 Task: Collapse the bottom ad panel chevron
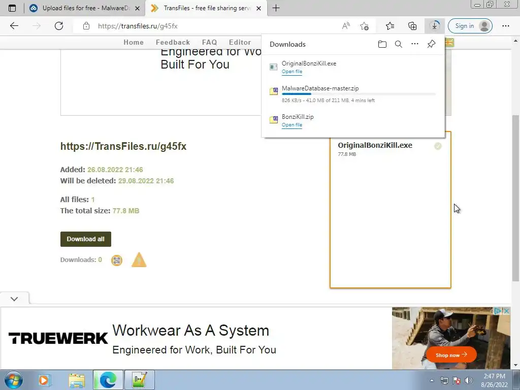pyautogui.click(x=14, y=299)
